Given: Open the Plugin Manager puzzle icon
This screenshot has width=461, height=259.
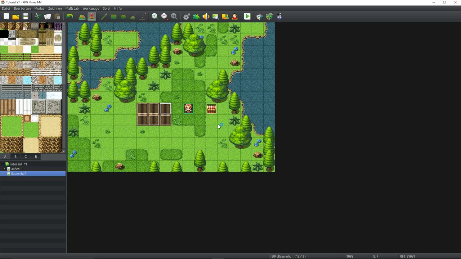Looking at the screenshot, I should pos(196,17).
